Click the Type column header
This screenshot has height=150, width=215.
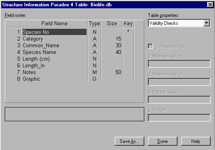94,24
